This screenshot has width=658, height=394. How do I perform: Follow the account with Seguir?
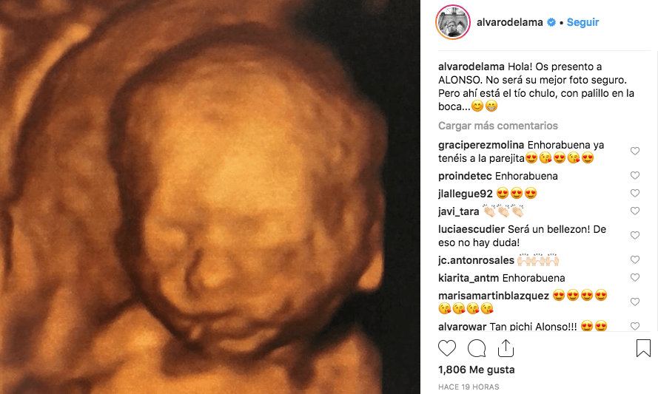click(583, 22)
